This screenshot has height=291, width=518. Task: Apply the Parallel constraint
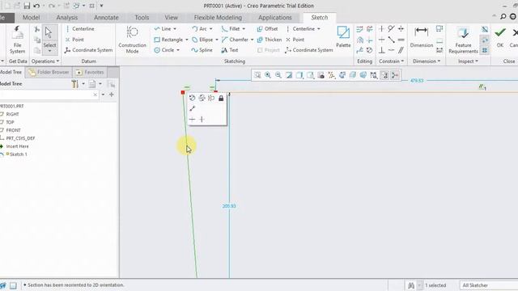click(401, 50)
